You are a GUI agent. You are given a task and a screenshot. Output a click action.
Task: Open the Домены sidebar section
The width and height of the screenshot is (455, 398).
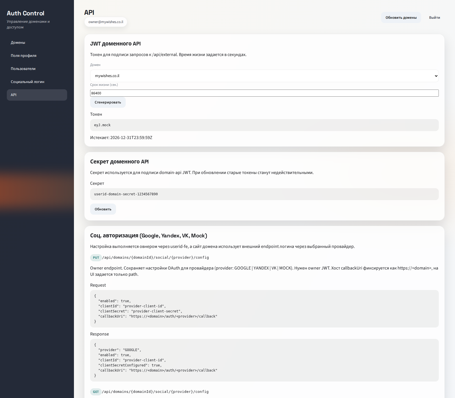click(18, 43)
